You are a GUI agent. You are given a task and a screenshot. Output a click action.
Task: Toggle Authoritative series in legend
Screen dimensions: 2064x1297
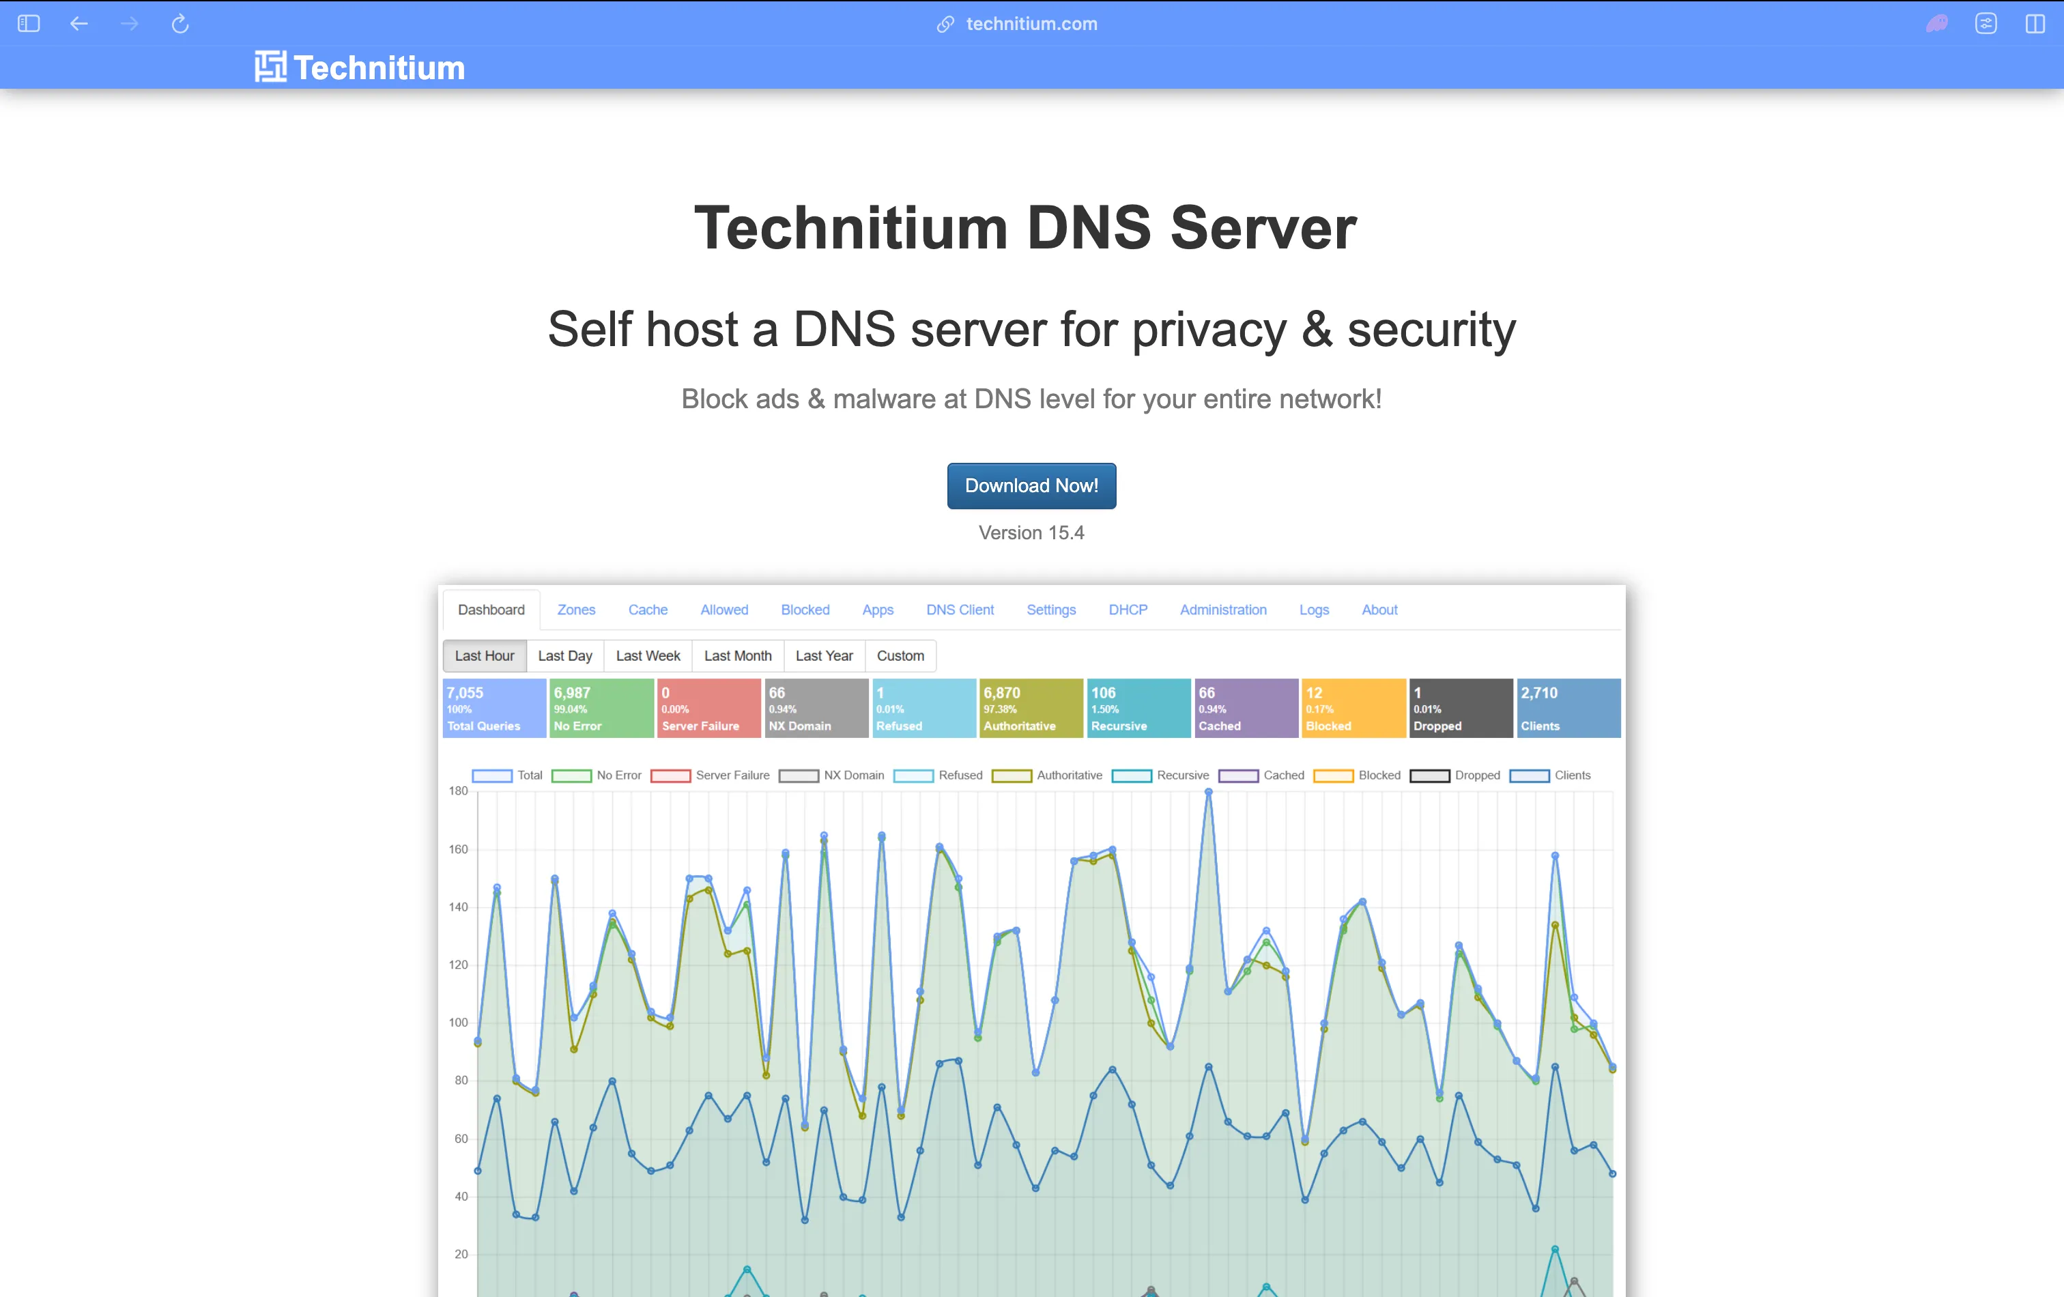(1048, 775)
